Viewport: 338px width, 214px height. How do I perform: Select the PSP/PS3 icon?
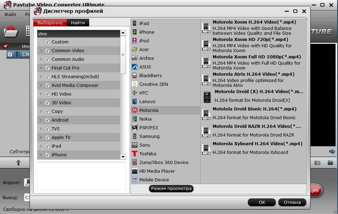(135, 127)
